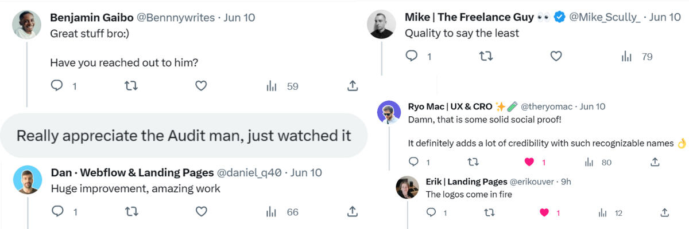Like Benjamin Gaibo's tweet
This screenshot has height=229, width=689.
coord(200,86)
